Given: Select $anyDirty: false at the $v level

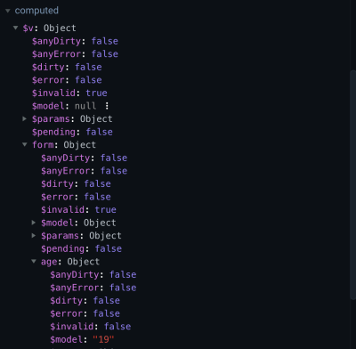Looking at the screenshot, I should point(75,41).
